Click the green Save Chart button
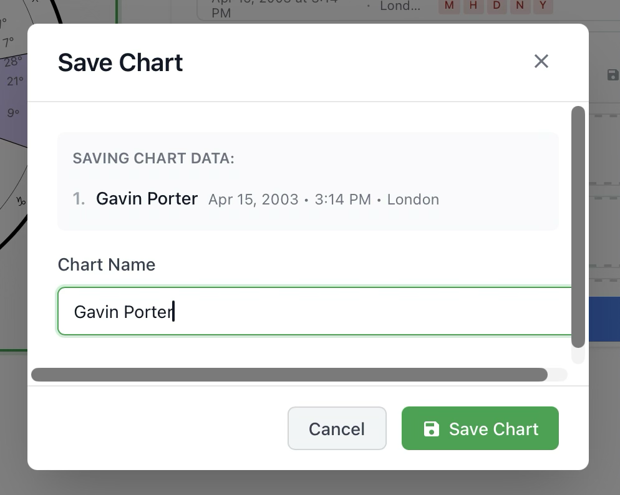The width and height of the screenshot is (620, 495). pyautogui.click(x=480, y=428)
